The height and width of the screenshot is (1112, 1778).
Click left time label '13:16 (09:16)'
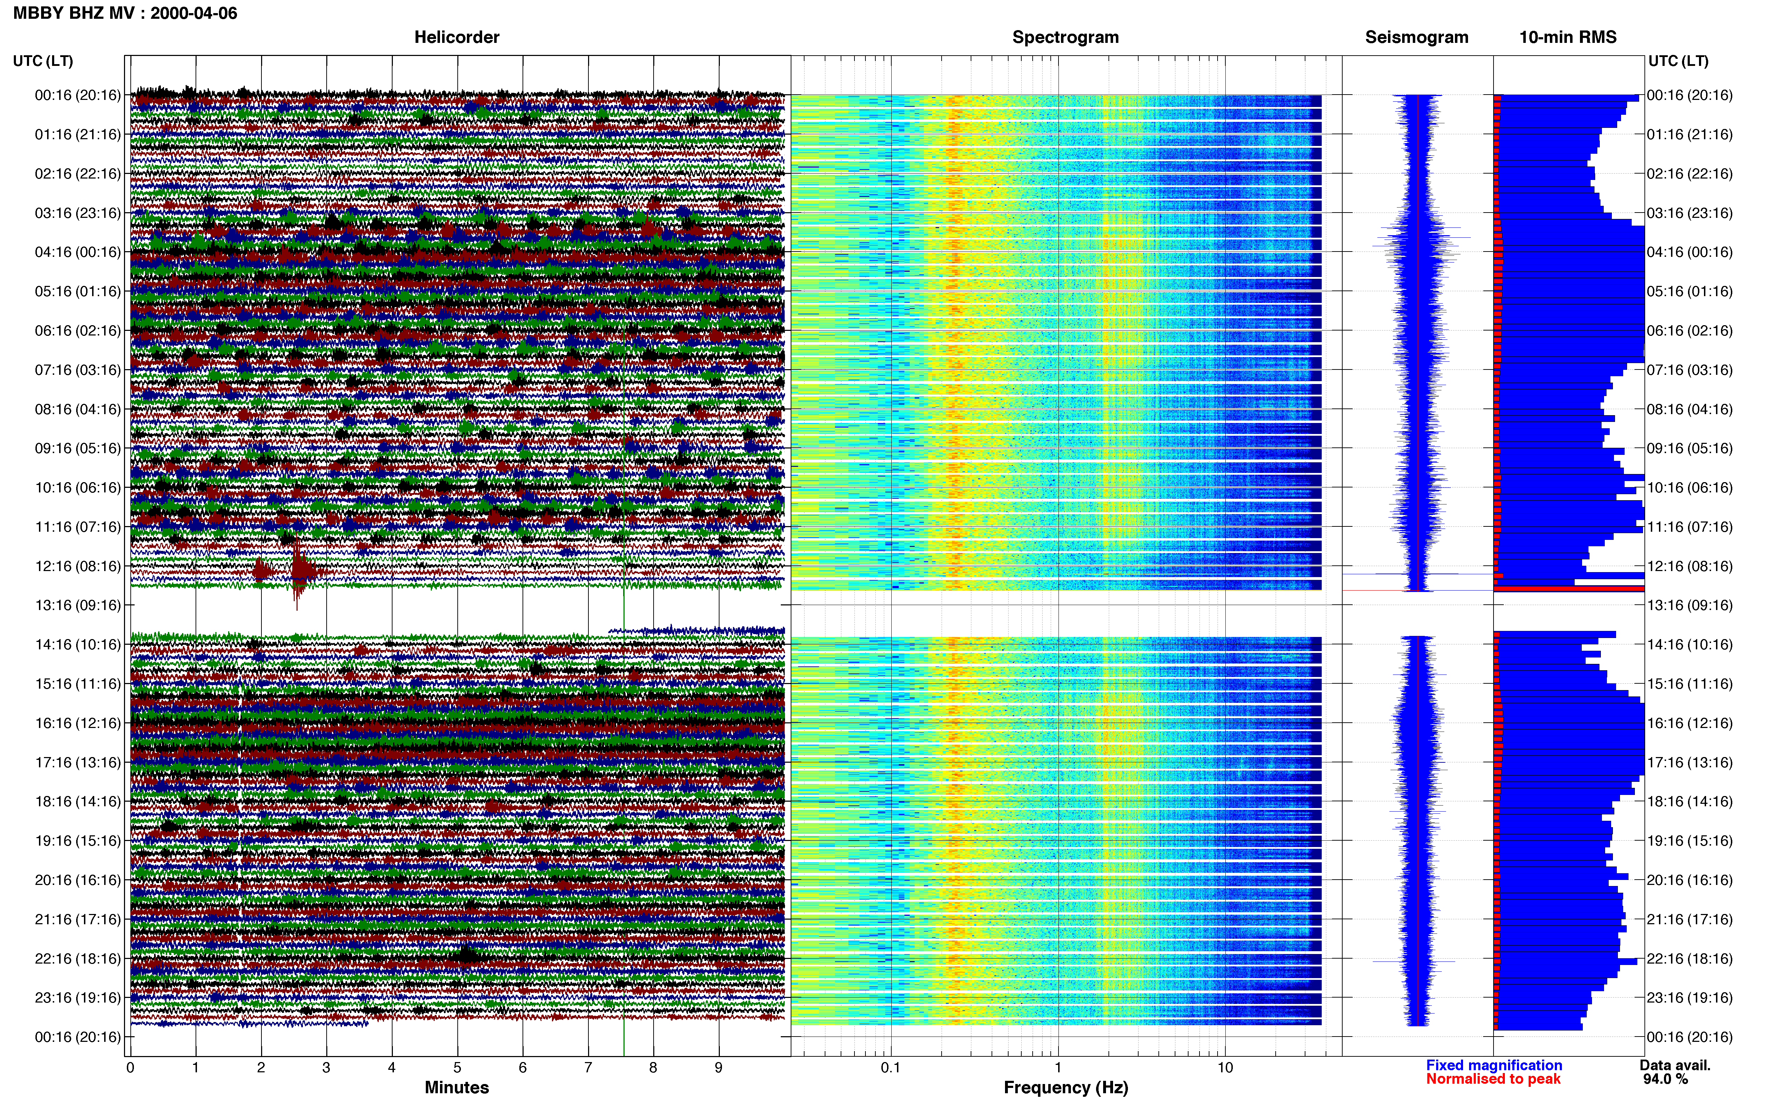tap(78, 605)
